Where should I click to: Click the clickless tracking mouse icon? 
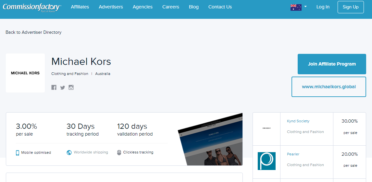(x=119, y=152)
